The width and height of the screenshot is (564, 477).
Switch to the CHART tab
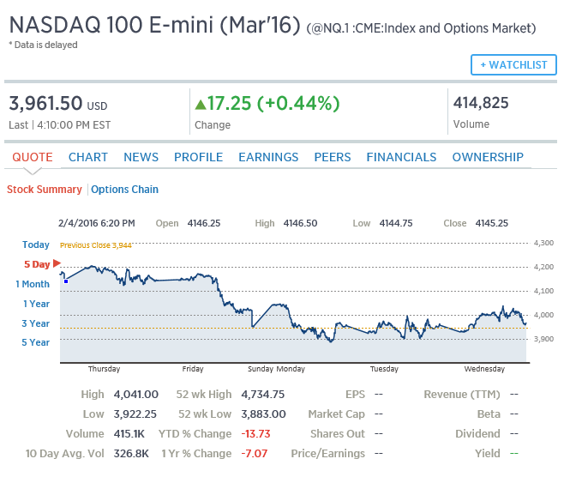click(88, 157)
